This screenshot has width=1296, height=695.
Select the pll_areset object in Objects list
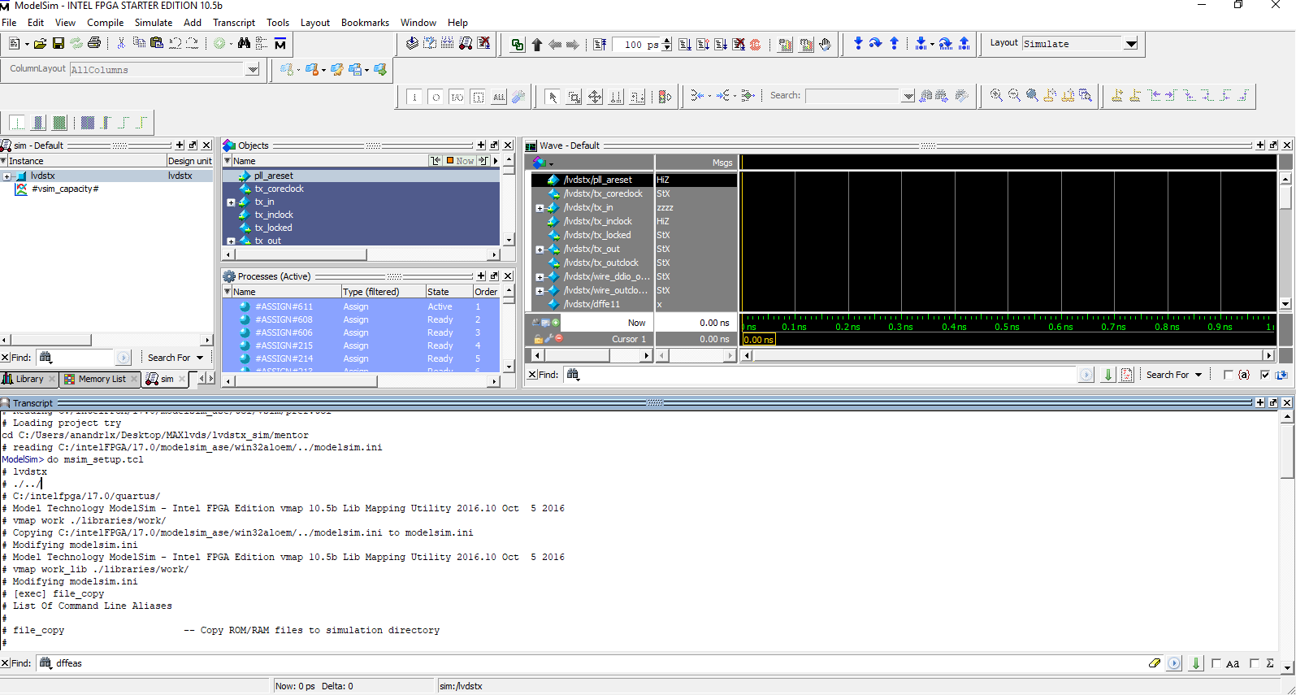pos(273,176)
